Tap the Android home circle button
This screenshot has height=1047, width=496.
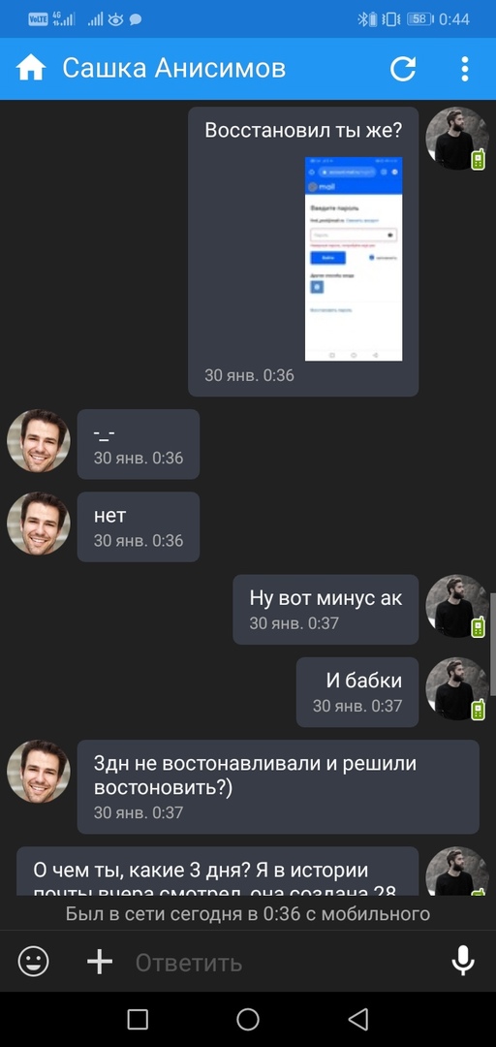click(x=248, y=1019)
